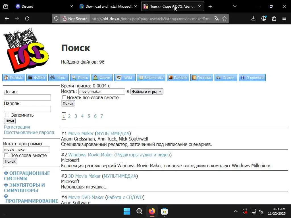Open the Windows Movie Maker result
Image resolution: width=291 pixels, height=218 pixels.
click(91, 155)
